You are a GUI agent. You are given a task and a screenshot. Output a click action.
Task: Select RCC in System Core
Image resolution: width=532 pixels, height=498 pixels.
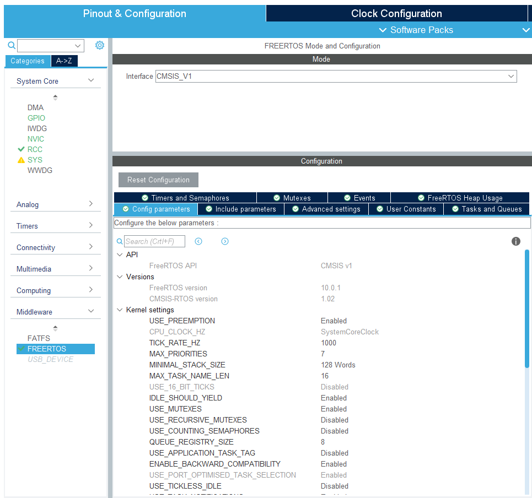[x=35, y=149]
